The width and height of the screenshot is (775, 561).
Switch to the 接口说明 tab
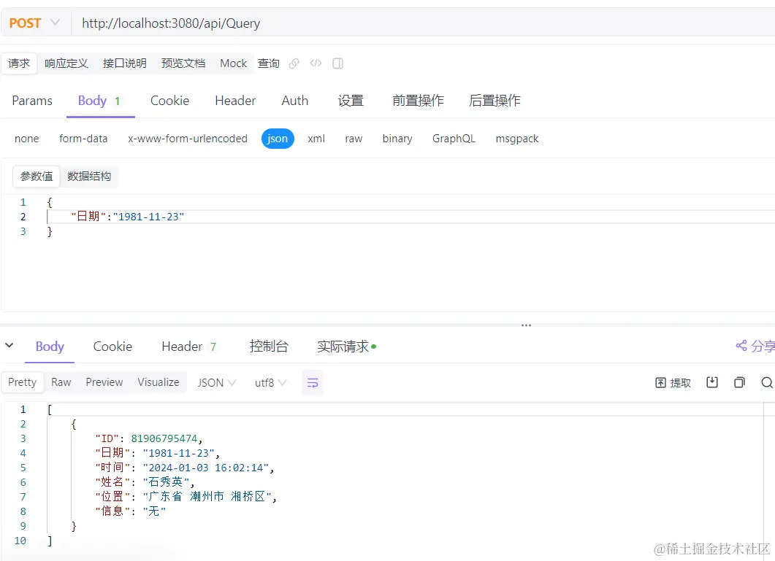tap(125, 63)
